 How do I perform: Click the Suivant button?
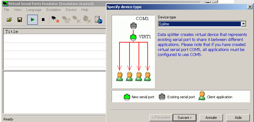click(185, 118)
